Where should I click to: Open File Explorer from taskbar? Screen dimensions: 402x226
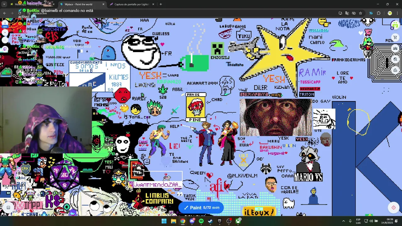173,221
